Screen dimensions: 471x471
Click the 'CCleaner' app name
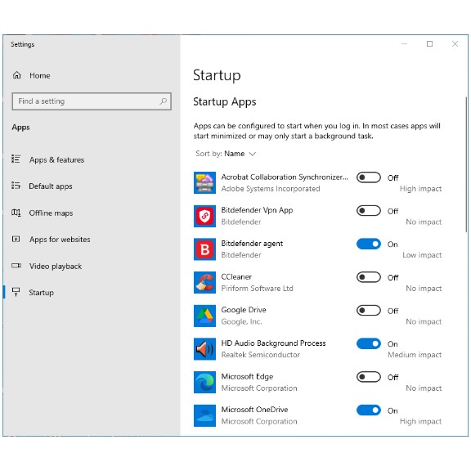tap(236, 276)
